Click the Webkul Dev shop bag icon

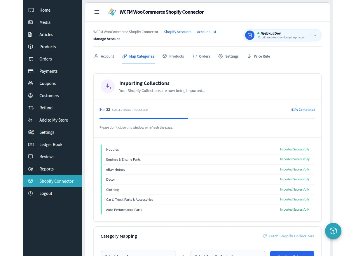[250, 35]
